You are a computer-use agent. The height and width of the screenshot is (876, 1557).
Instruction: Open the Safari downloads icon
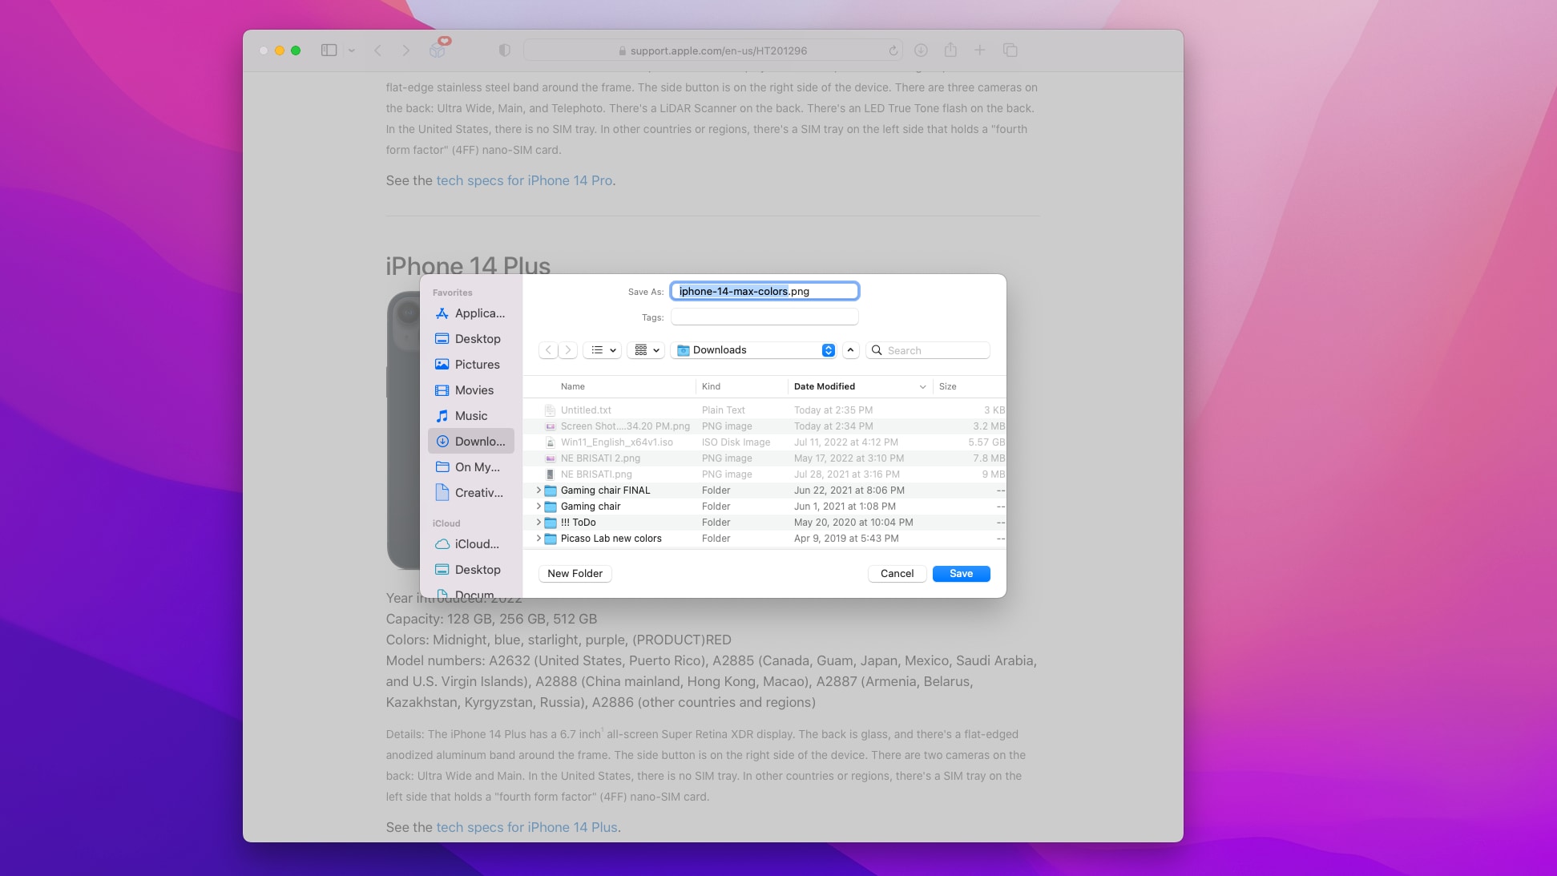[921, 50]
